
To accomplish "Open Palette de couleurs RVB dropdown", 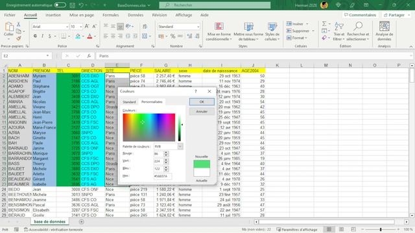I will [180, 146].
